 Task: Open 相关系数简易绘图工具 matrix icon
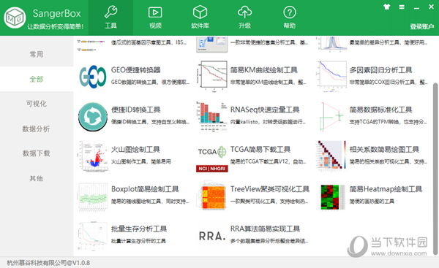pos(331,156)
